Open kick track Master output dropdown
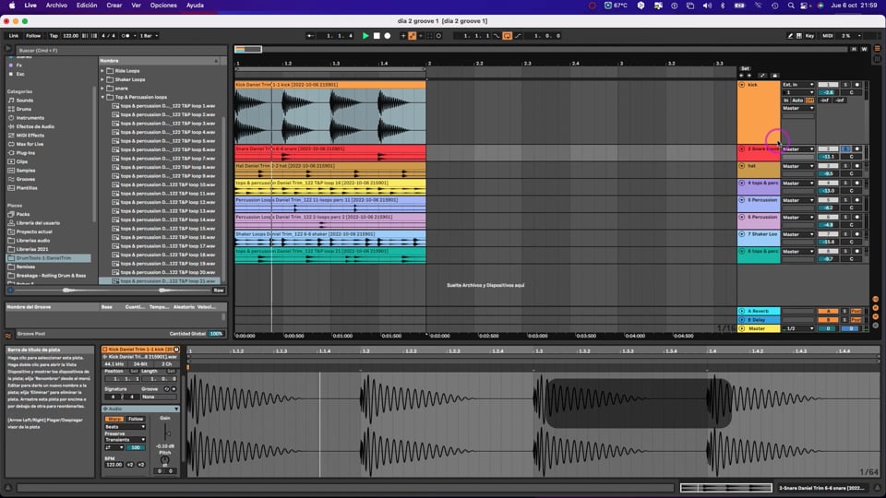886x498 pixels. [797, 108]
